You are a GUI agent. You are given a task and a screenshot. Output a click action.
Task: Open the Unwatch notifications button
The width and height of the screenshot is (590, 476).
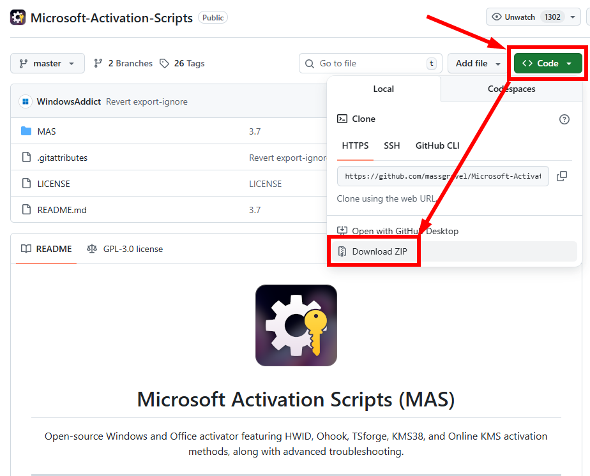coord(526,17)
